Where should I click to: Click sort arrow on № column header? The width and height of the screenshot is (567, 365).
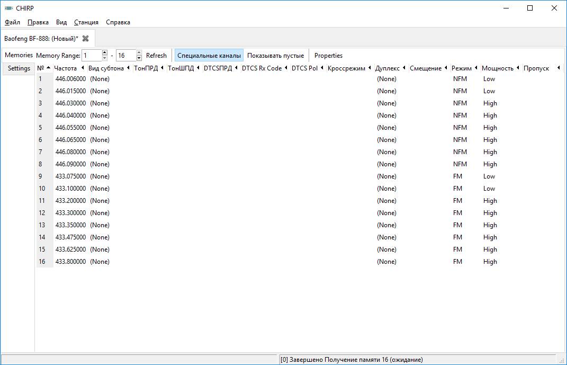pyautogui.click(x=49, y=68)
